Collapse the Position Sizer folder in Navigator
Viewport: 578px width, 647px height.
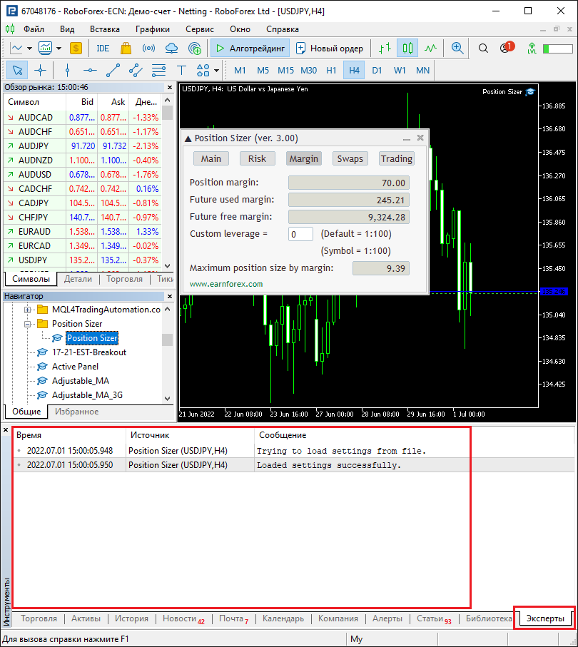(x=27, y=324)
